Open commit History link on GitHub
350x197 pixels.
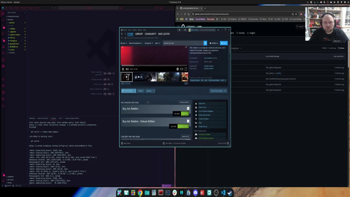pyautogui.click(x=341, y=48)
